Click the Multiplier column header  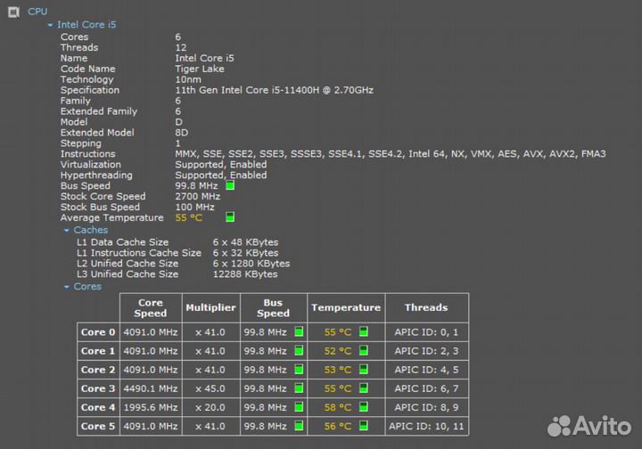(210, 307)
